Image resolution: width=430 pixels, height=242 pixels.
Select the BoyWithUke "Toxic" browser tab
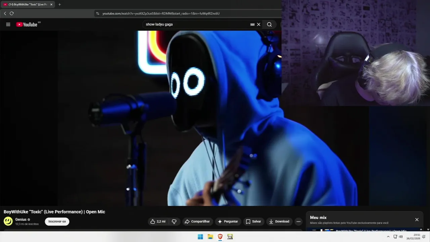(27, 4)
